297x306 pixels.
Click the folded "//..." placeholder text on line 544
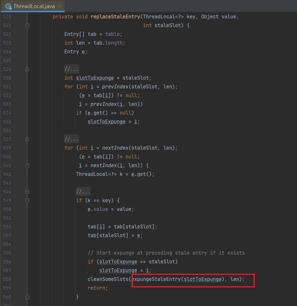tap(83, 192)
